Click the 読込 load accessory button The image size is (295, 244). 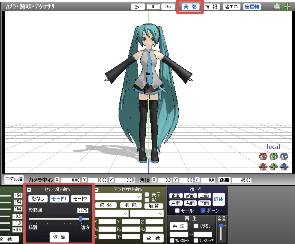coord(106,205)
